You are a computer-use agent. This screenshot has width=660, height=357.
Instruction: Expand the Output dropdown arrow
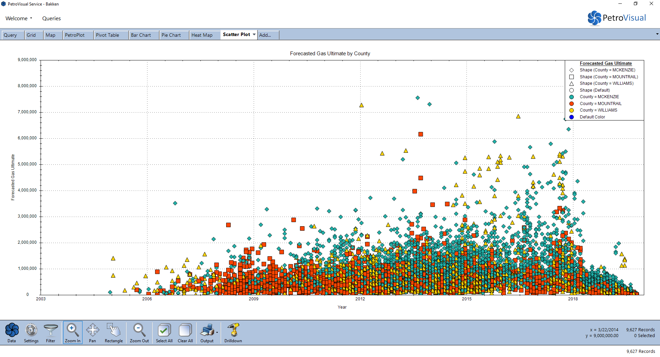(217, 332)
